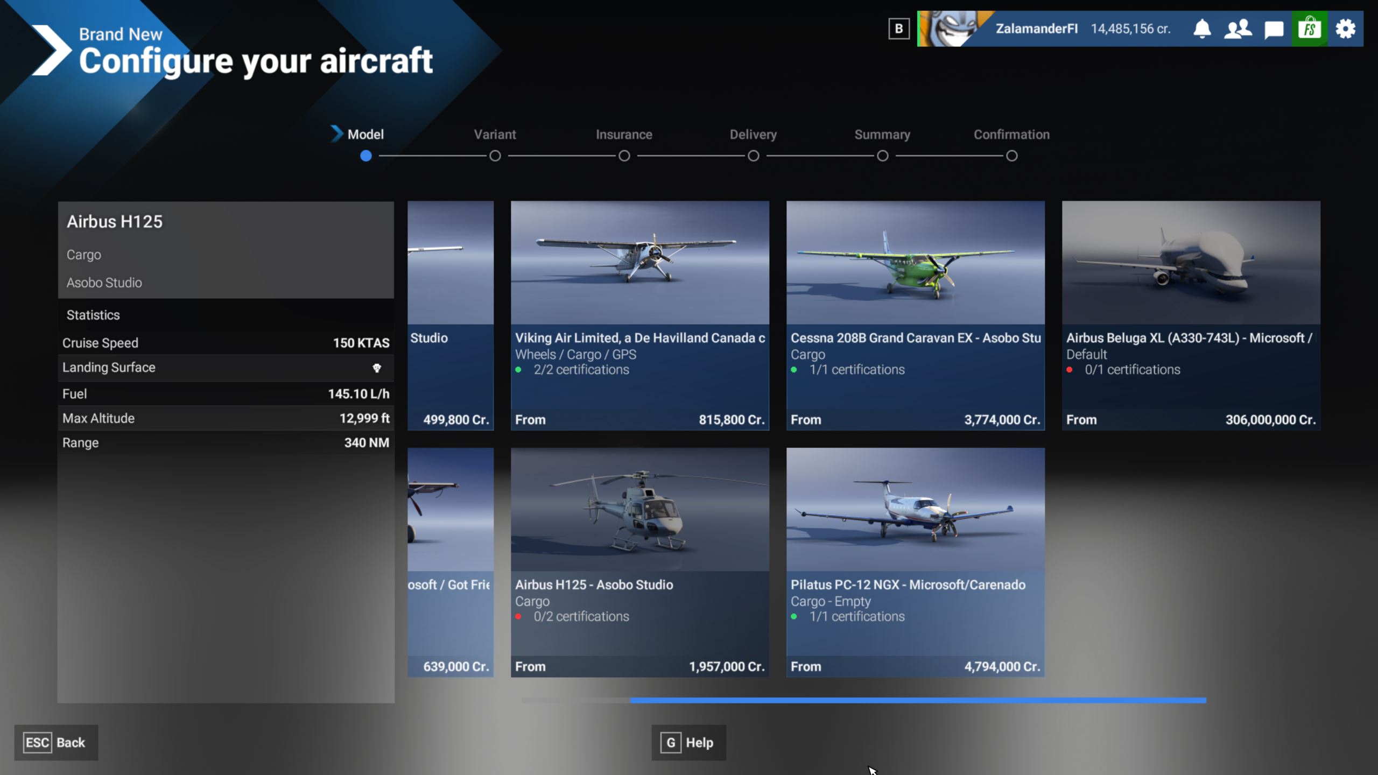Click the ZalamanderFI profile avatar

pyautogui.click(x=953, y=29)
